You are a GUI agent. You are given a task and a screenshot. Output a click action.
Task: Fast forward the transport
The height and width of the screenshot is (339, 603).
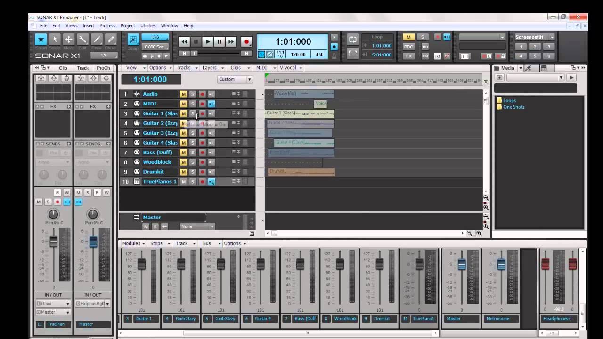point(231,42)
